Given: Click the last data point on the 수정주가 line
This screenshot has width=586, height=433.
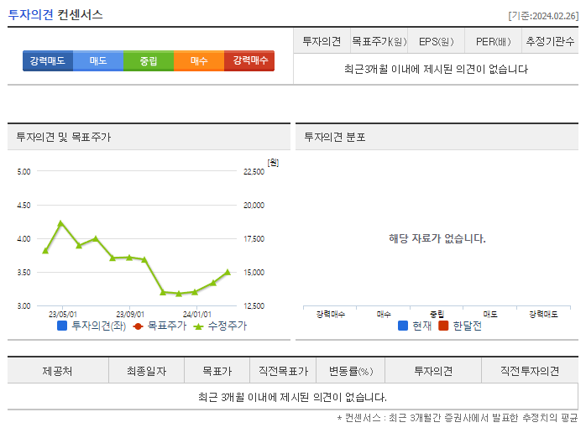Looking at the screenshot, I should point(228,272).
